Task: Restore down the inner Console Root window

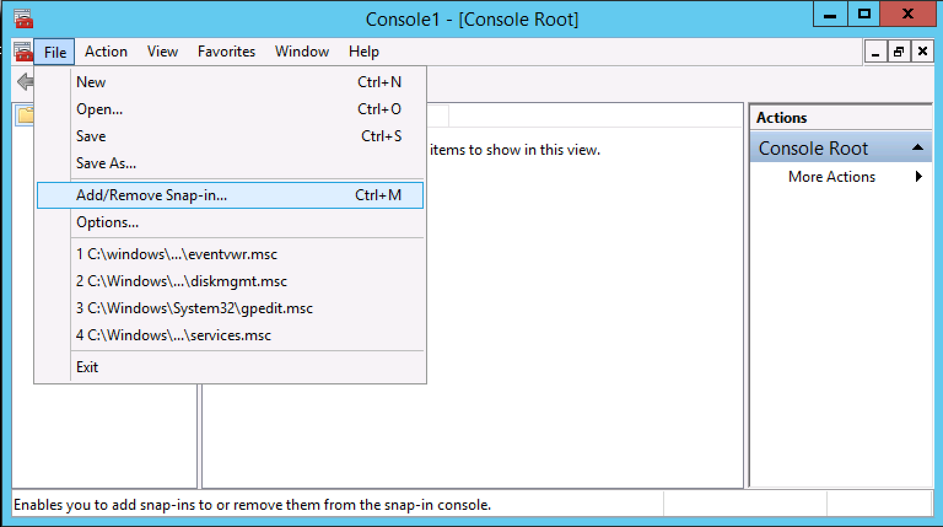Action: pyautogui.click(x=899, y=52)
